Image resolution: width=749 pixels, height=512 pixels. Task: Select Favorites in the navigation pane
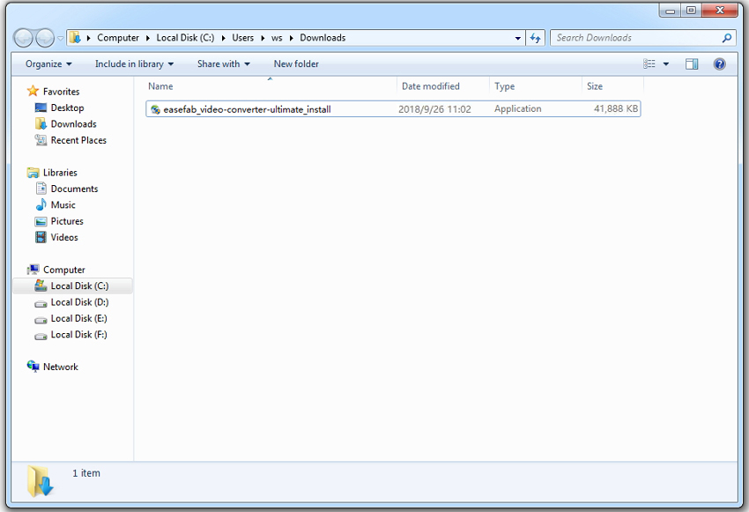pos(61,92)
